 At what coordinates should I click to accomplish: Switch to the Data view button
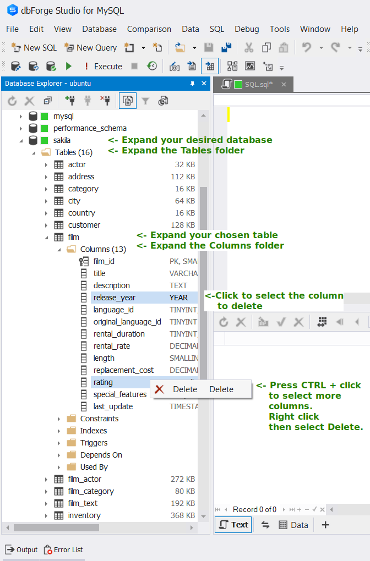tap(293, 525)
